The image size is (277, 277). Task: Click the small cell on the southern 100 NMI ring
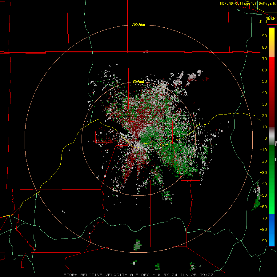click(138, 245)
